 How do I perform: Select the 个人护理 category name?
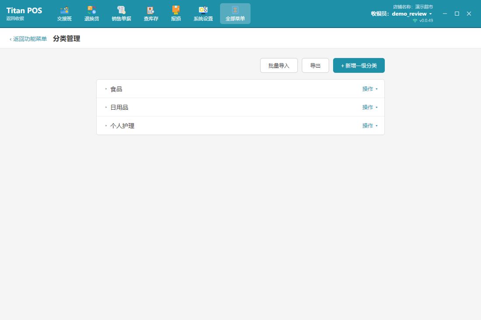(122, 126)
